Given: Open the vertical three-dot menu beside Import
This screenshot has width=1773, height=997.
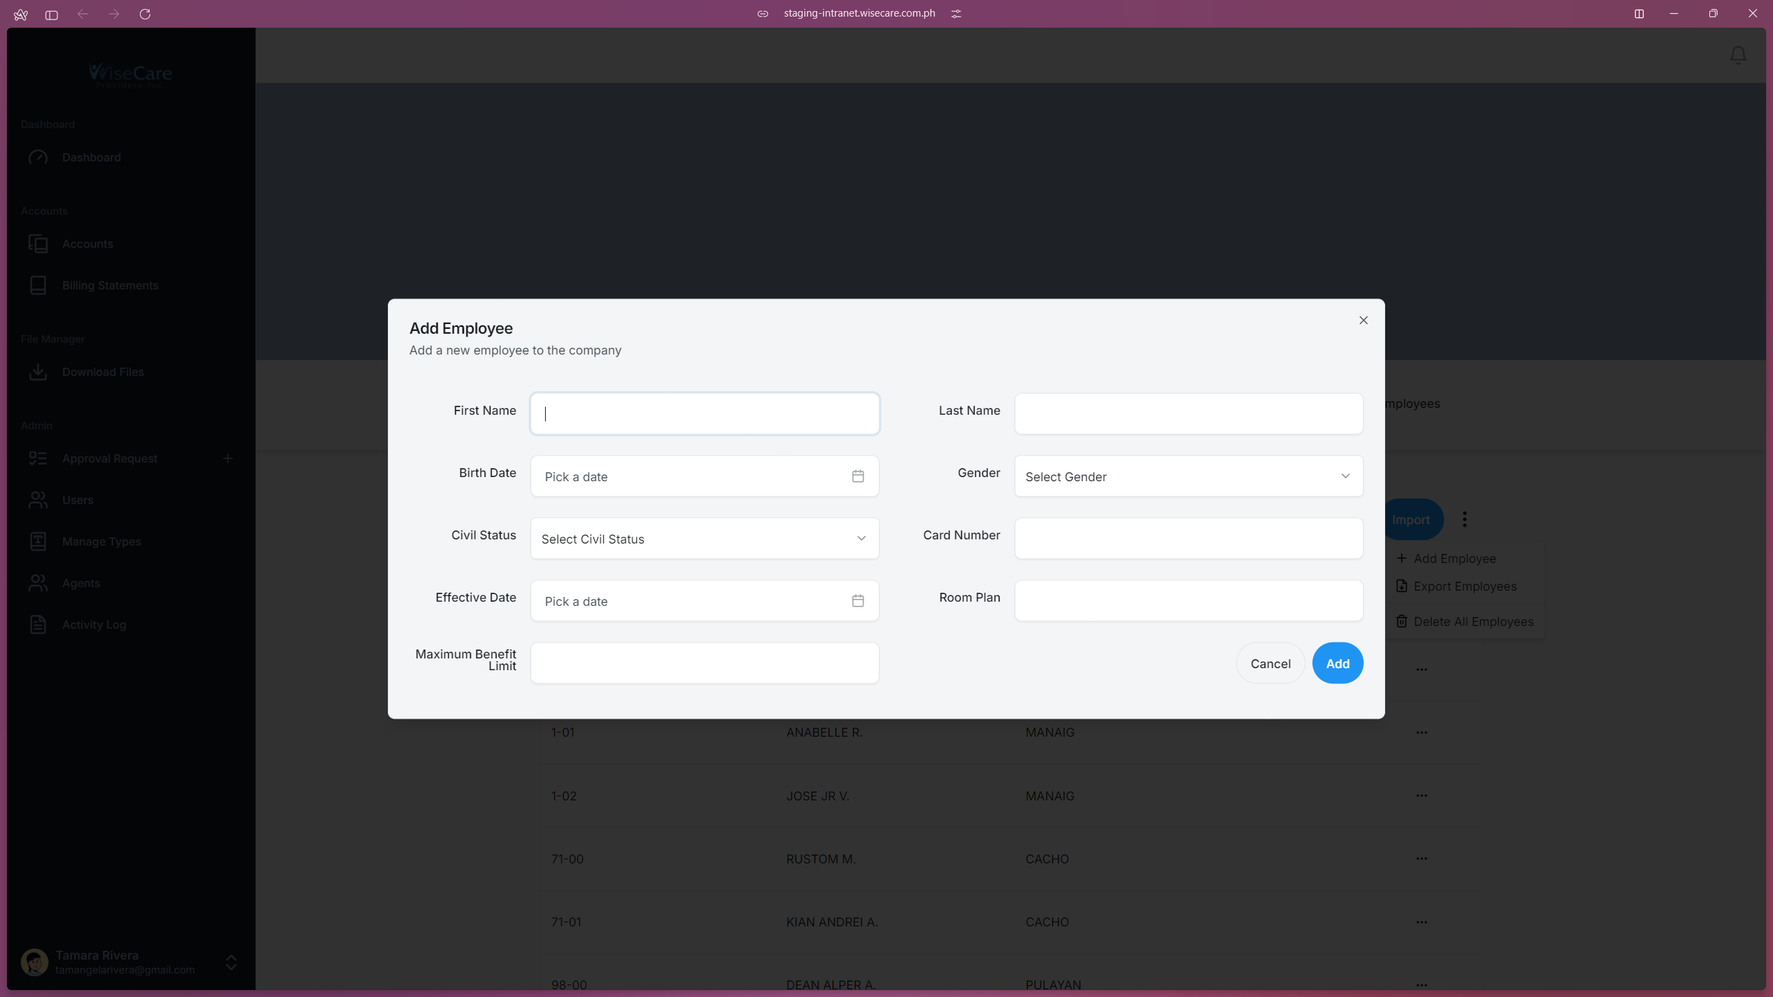Looking at the screenshot, I should [x=1464, y=519].
